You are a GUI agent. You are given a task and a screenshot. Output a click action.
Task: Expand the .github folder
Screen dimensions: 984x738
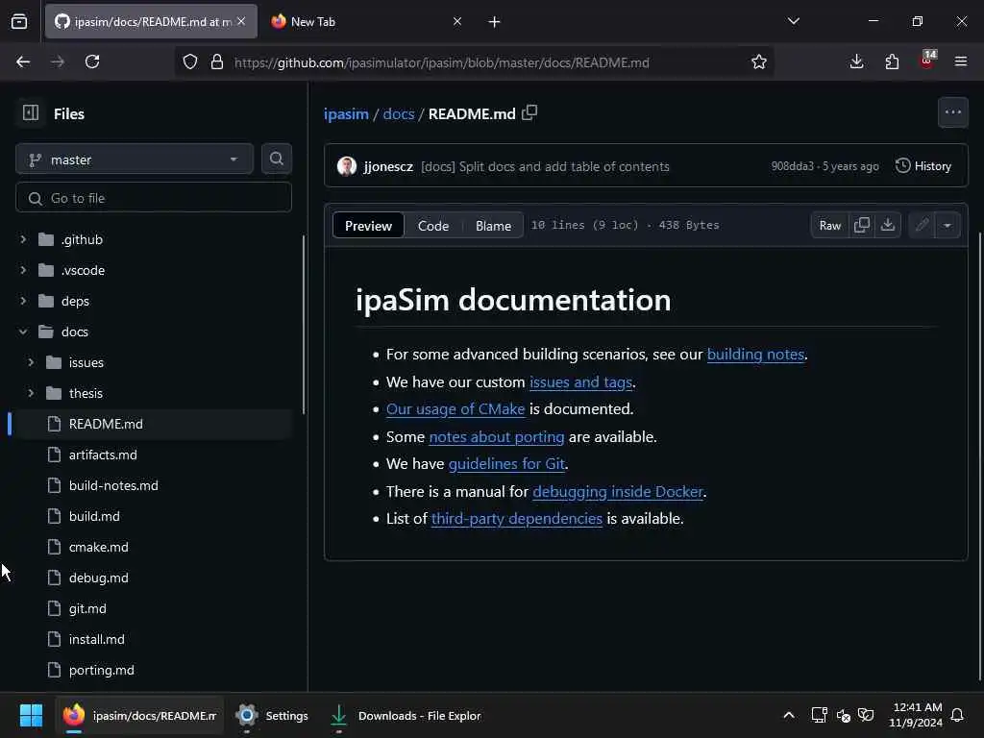pos(23,239)
